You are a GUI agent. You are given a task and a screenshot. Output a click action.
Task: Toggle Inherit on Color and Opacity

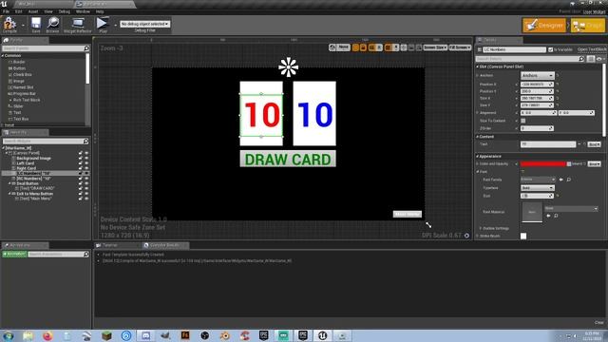click(569, 164)
